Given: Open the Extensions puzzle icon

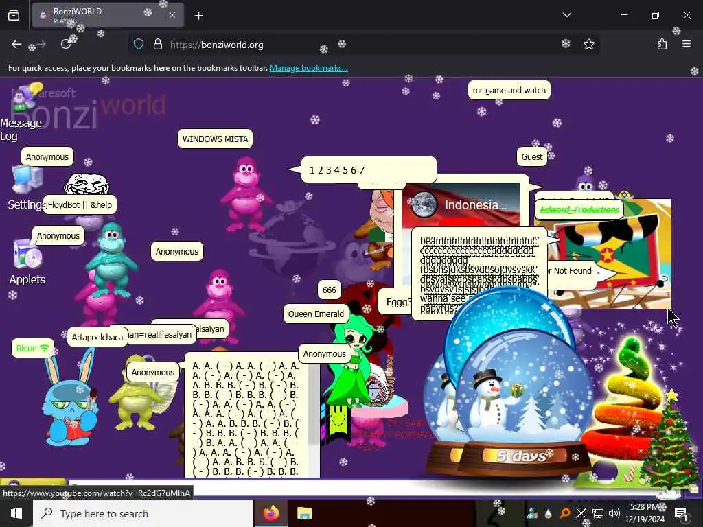Looking at the screenshot, I should [662, 44].
